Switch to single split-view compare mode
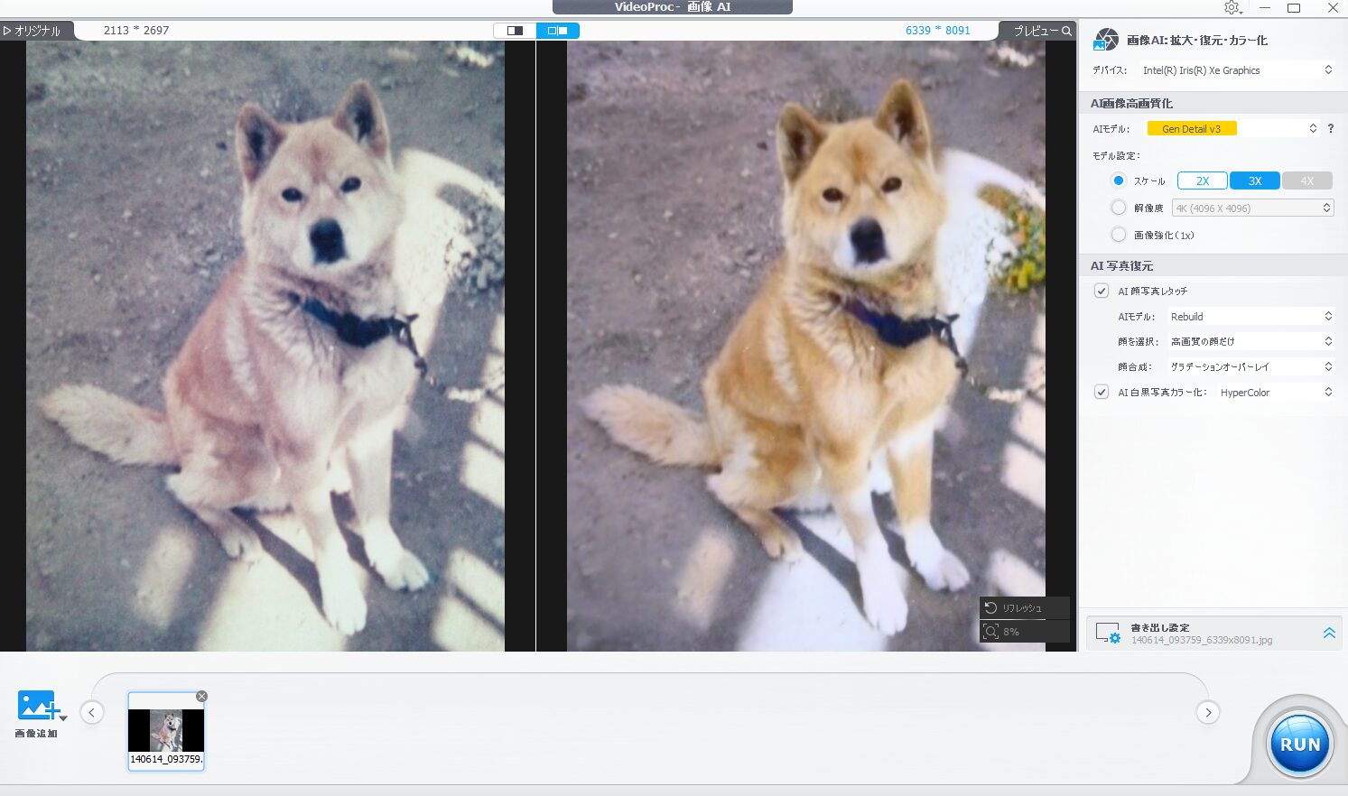The width and height of the screenshot is (1348, 796). click(515, 31)
